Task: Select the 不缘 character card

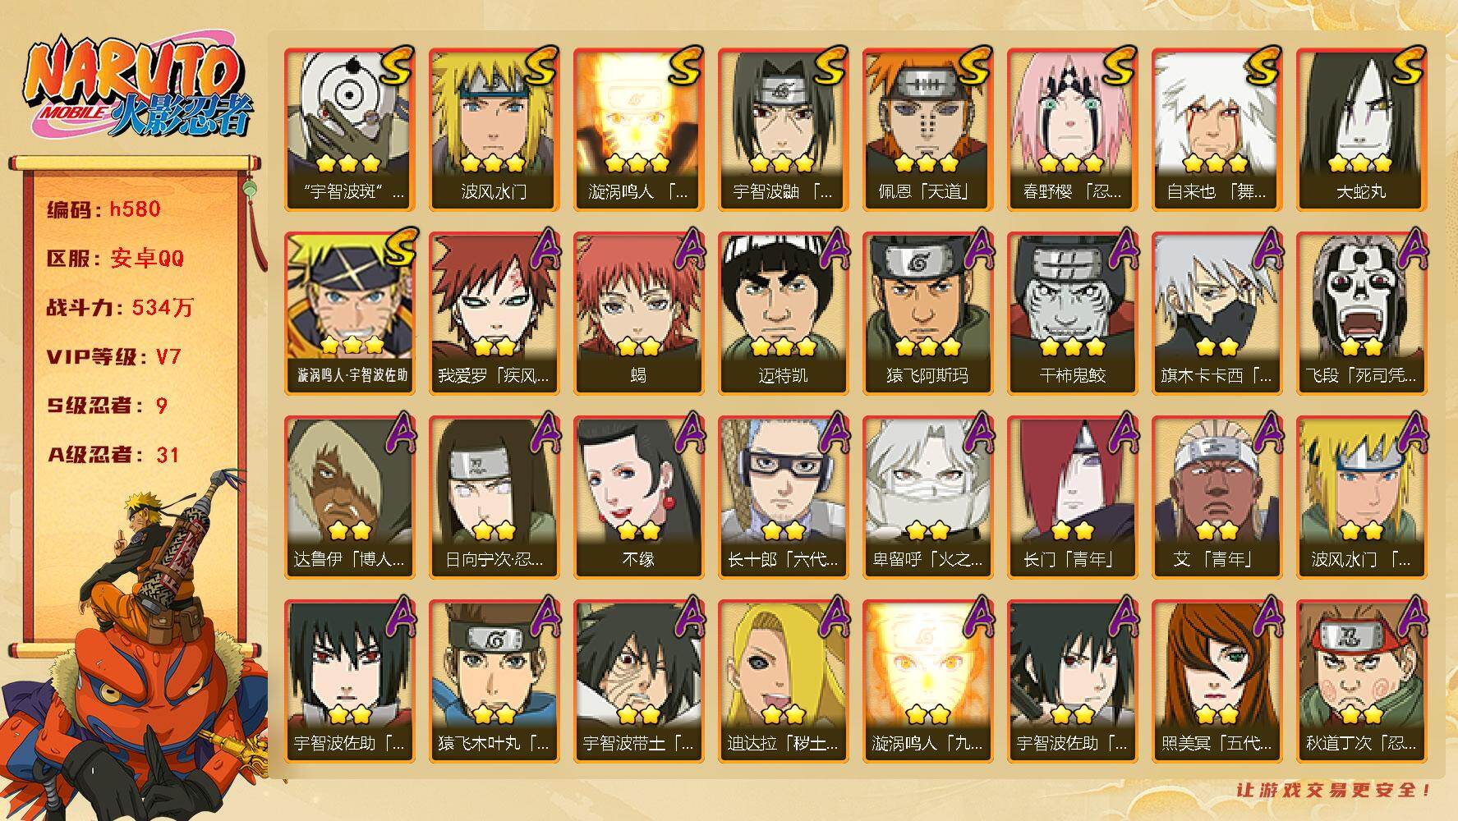Action: click(639, 498)
